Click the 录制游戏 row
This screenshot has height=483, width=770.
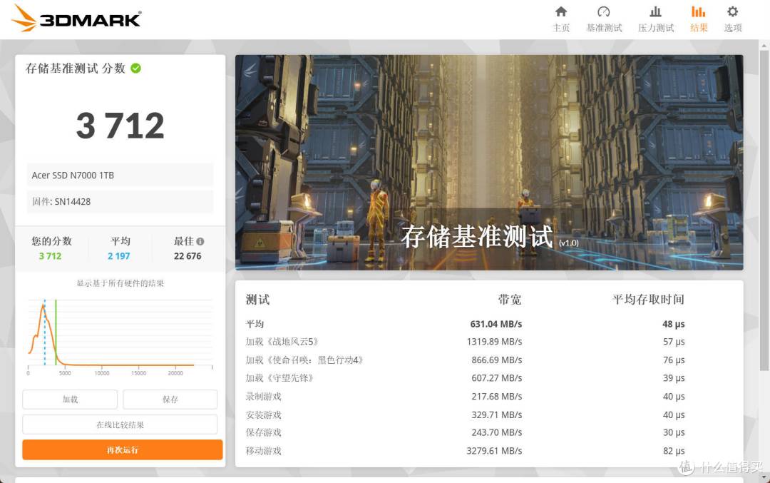[x=465, y=396]
